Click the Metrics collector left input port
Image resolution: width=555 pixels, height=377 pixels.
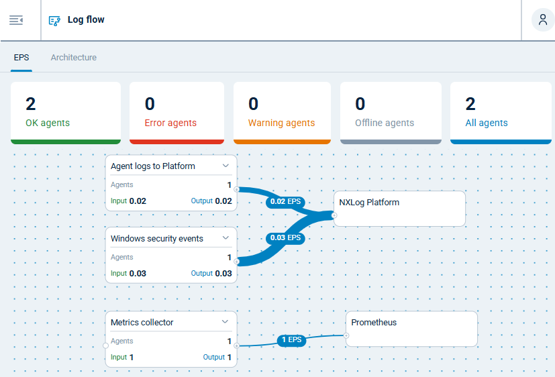coord(106,345)
